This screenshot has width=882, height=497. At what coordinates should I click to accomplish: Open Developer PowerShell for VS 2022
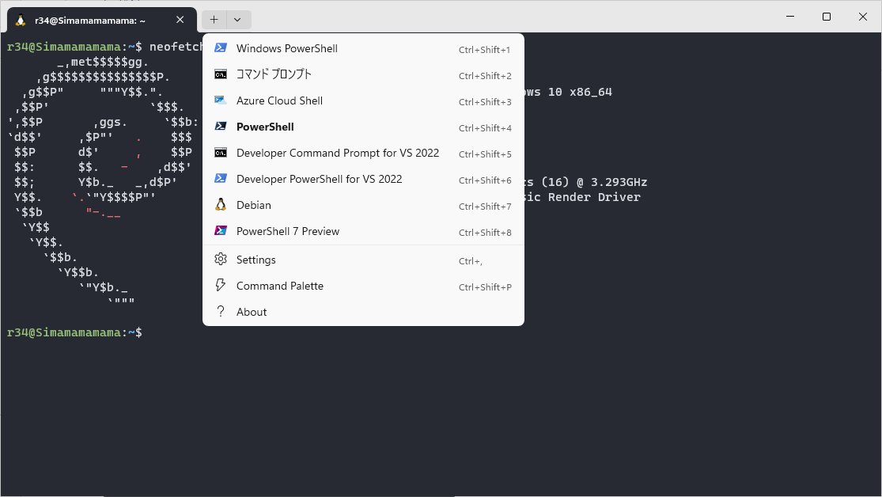pyautogui.click(x=363, y=179)
